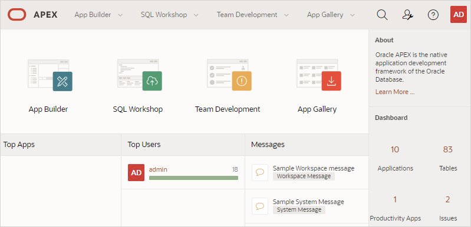Expand the SQL Workshop menu chevron
The image size is (471, 227).
point(196,15)
